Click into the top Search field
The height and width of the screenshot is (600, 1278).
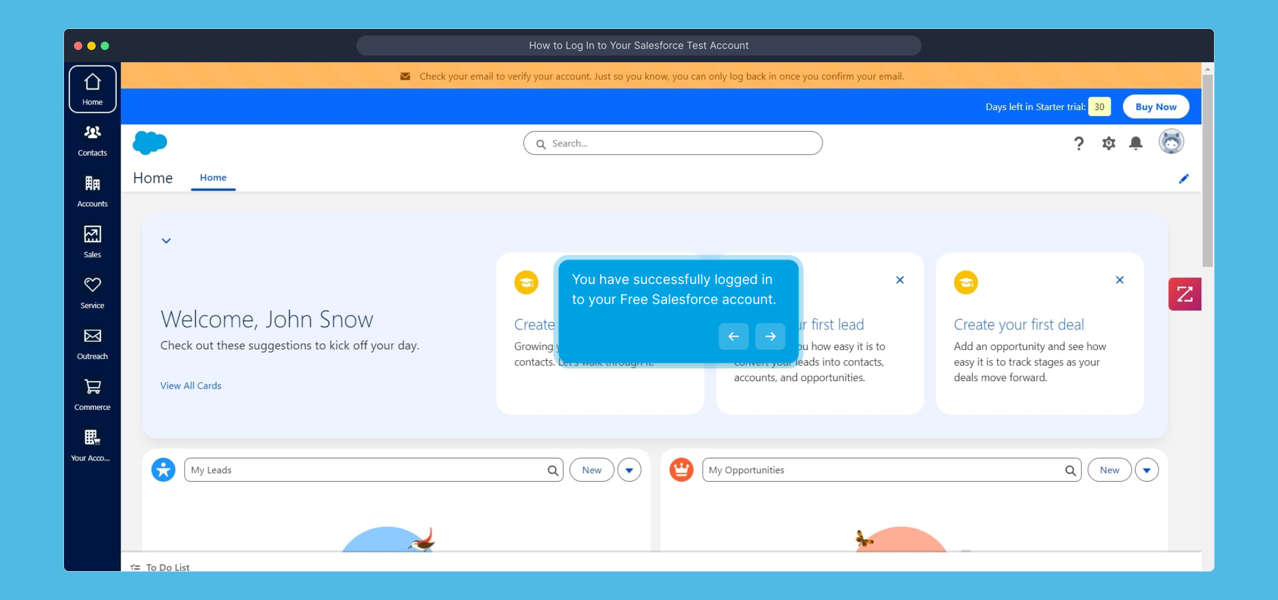pyautogui.click(x=673, y=143)
